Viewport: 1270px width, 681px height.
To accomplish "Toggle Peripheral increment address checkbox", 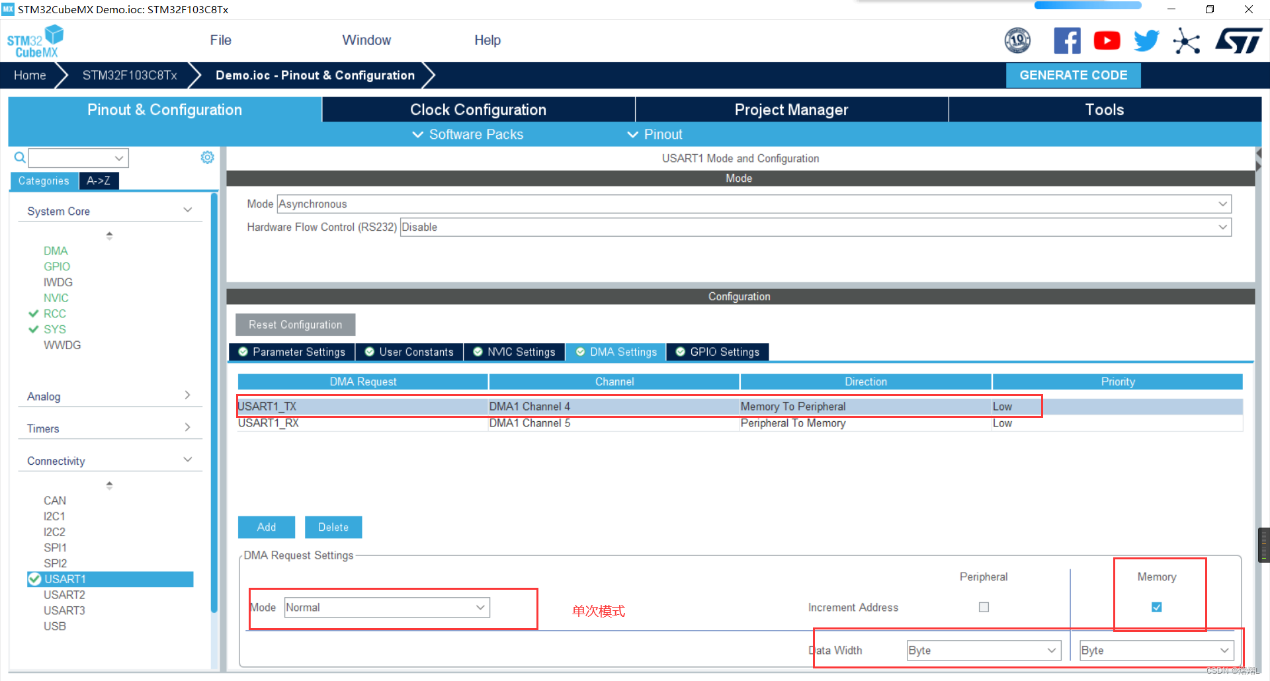I will [984, 607].
